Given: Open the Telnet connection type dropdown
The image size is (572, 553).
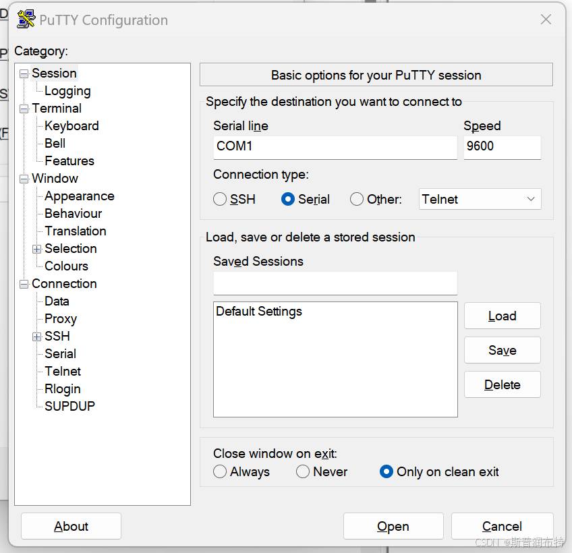Looking at the screenshot, I should point(480,199).
